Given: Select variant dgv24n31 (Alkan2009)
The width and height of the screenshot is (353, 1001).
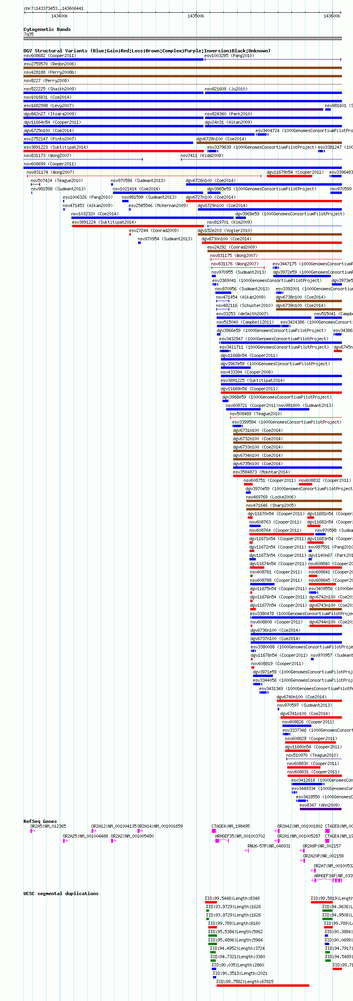Looking at the screenshot, I should coord(228,122).
